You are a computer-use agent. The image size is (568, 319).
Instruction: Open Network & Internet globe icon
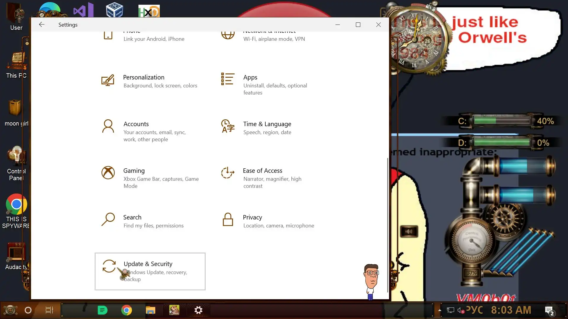point(228,35)
